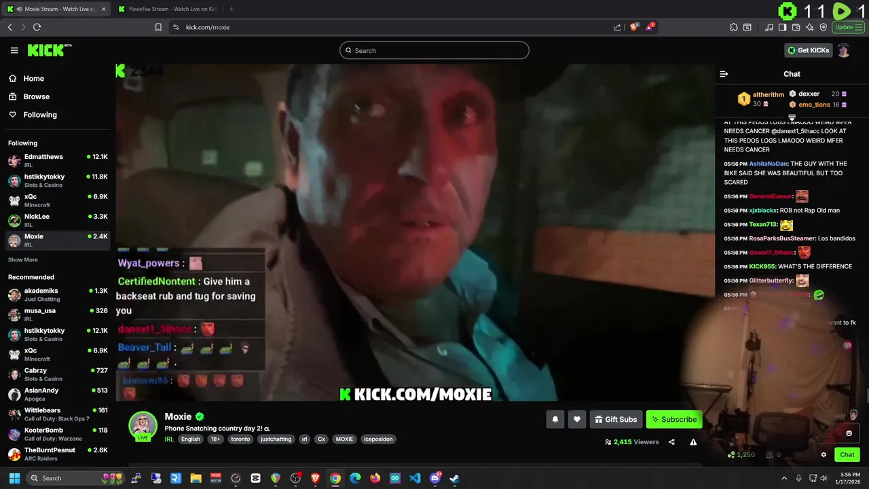Send message with Chat button
This screenshot has height=489, width=869.
pos(847,454)
